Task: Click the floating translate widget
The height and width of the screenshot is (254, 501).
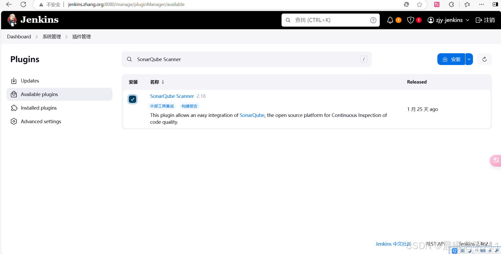Action: [x=496, y=160]
